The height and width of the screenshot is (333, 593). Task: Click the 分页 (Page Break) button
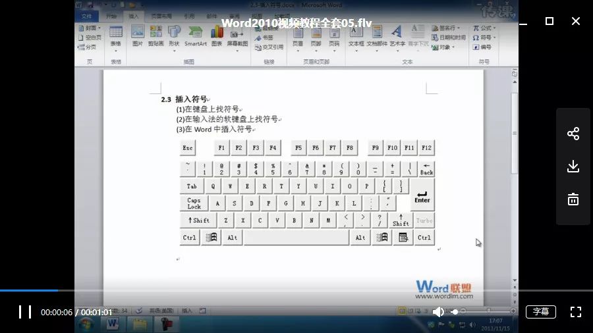[87, 47]
